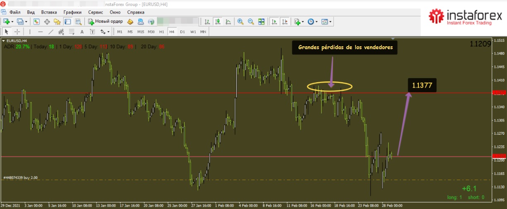The width and height of the screenshot is (507, 209).
Task: Open the Графики menu
Action: (73, 12)
